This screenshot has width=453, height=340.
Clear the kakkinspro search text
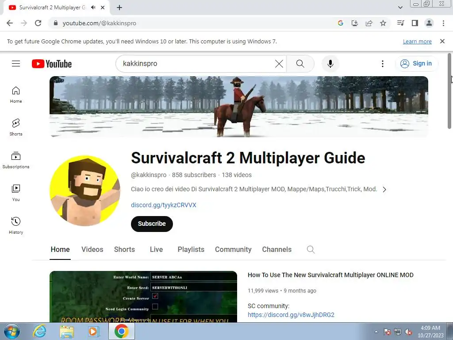tap(279, 64)
